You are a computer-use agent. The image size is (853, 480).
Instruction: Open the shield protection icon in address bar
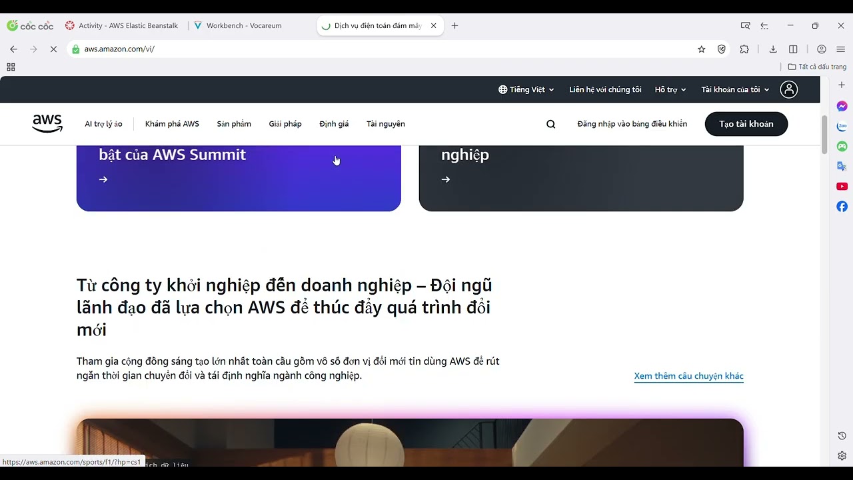point(721,49)
